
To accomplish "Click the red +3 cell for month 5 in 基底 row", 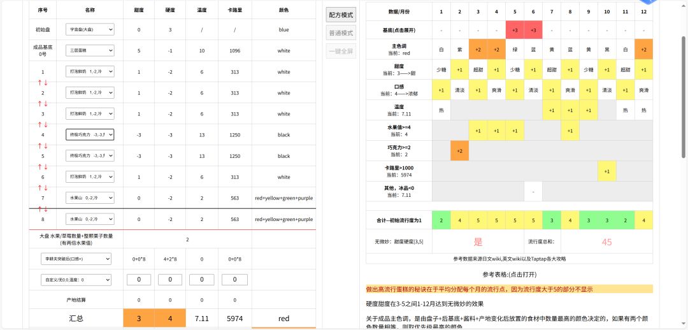I will coord(515,31).
